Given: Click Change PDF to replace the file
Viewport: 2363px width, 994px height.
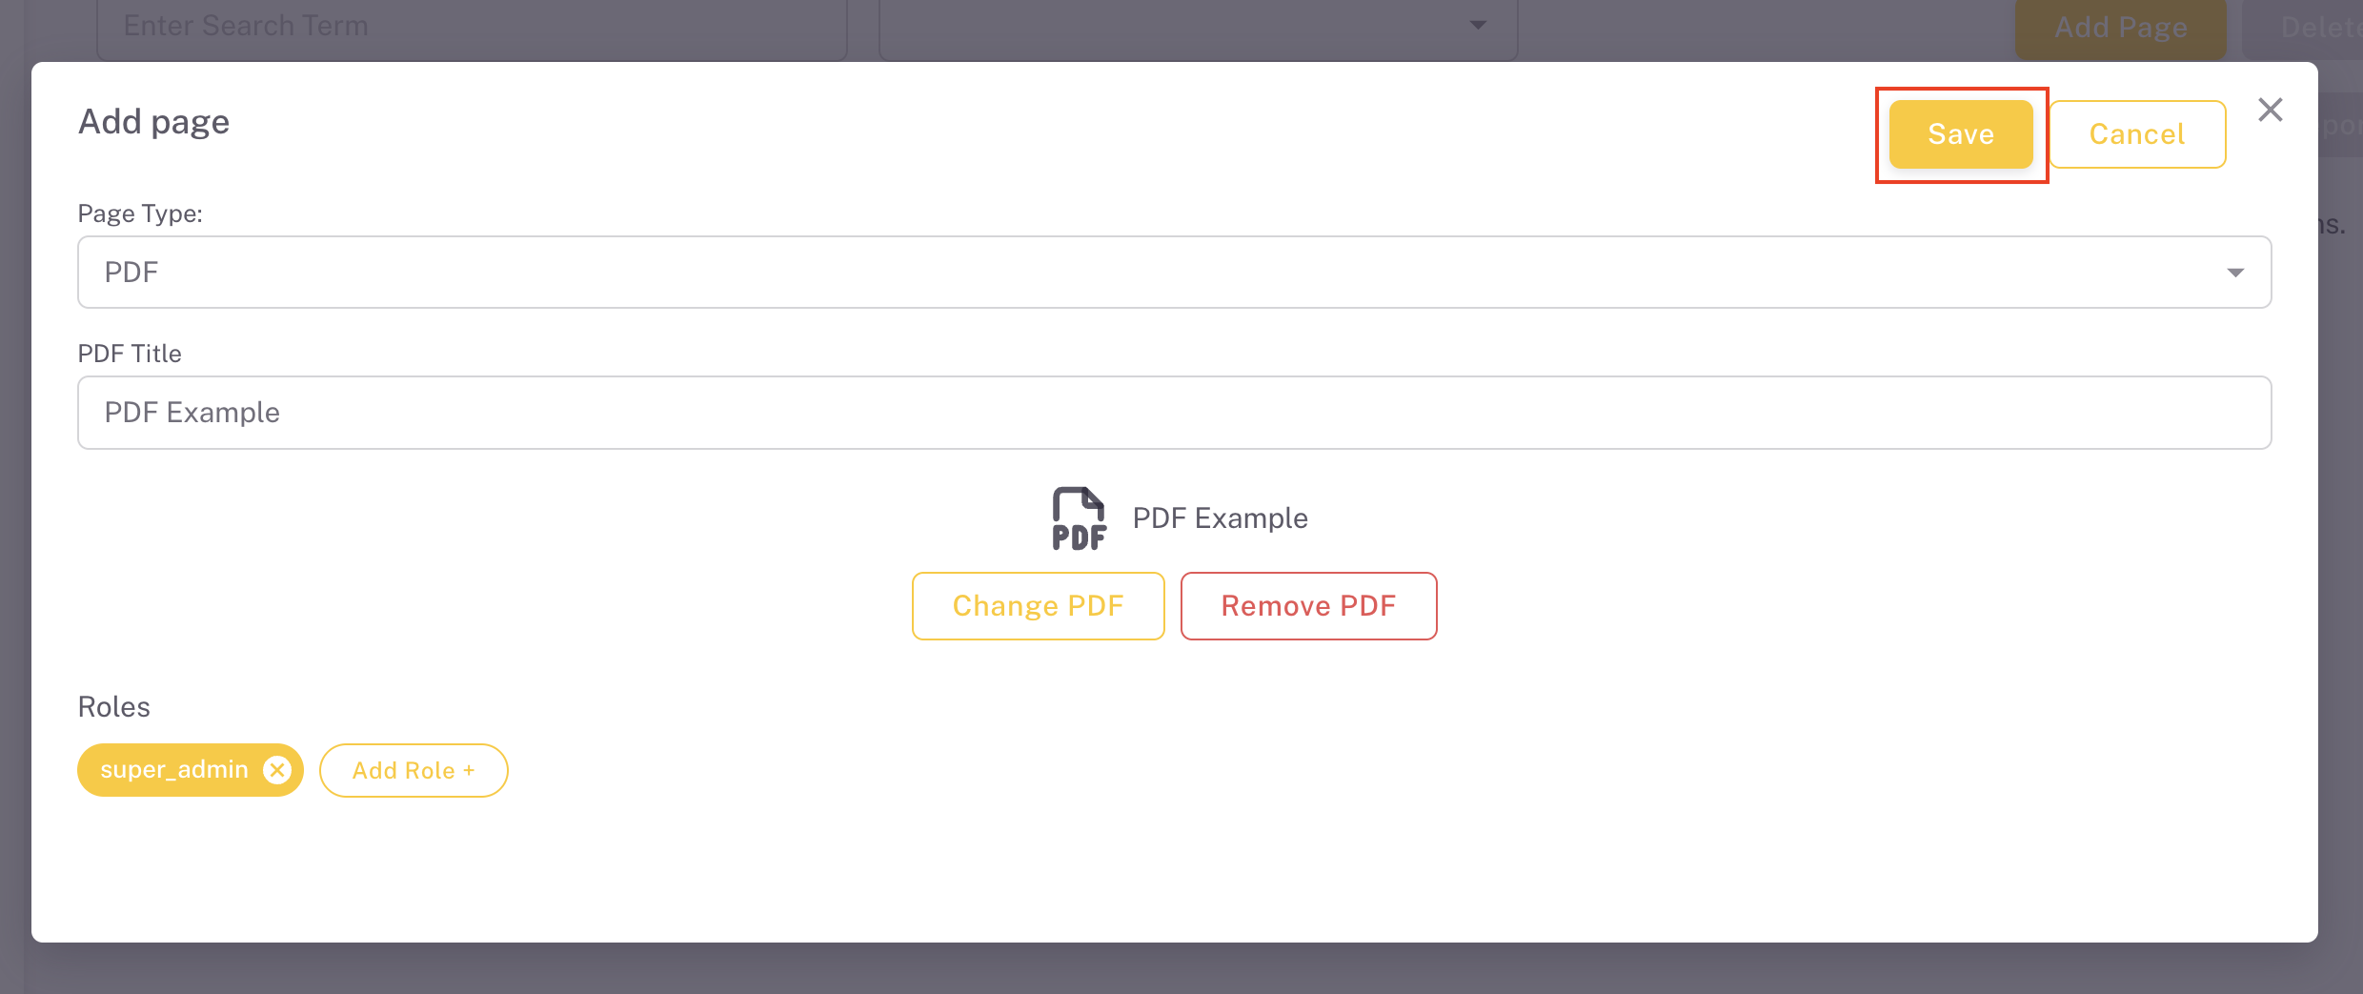Looking at the screenshot, I should pyautogui.click(x=1038, y=605).
